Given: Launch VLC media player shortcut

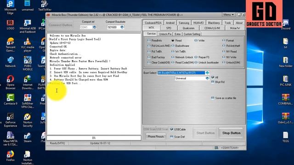Looking at the screenshot, I should (x=28, y=45).
